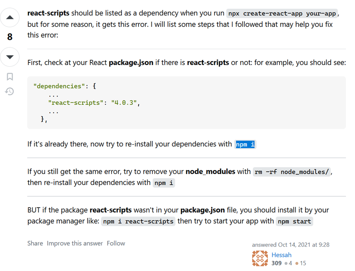Click the highlighted npm i code
The width and height of the screenshot is (355, 271).
[x=245, y=144]
